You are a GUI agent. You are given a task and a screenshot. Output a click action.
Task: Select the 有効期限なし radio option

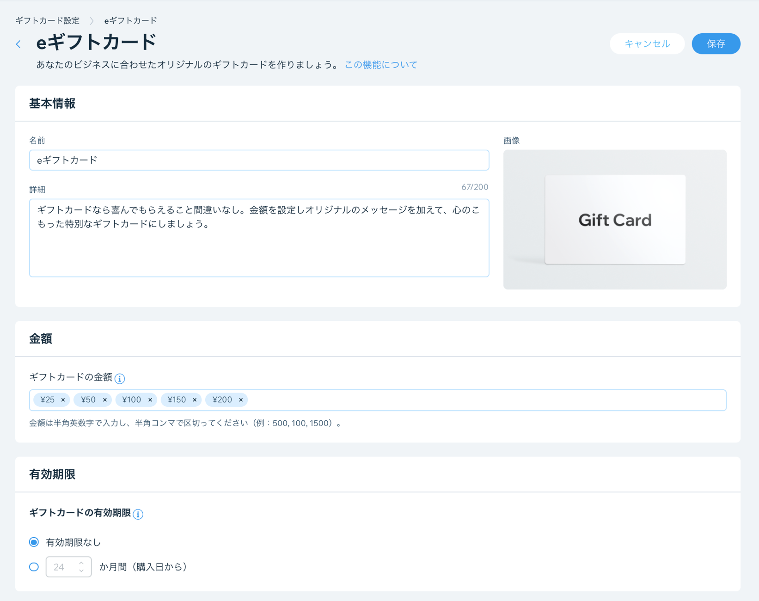[34, 542]
